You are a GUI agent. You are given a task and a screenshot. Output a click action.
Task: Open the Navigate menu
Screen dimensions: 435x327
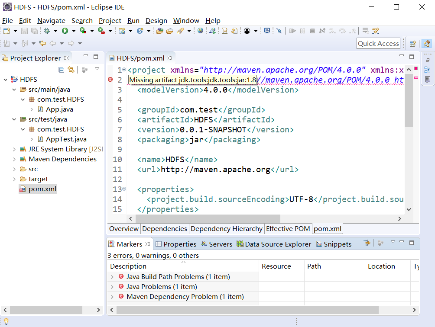point(51,20)
